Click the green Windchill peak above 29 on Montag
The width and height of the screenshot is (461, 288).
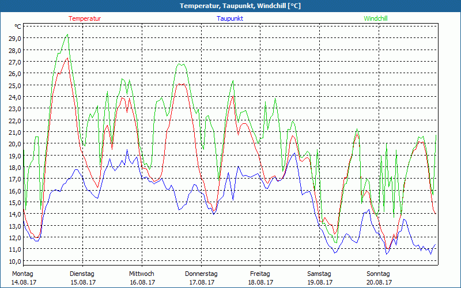(68, 35)
